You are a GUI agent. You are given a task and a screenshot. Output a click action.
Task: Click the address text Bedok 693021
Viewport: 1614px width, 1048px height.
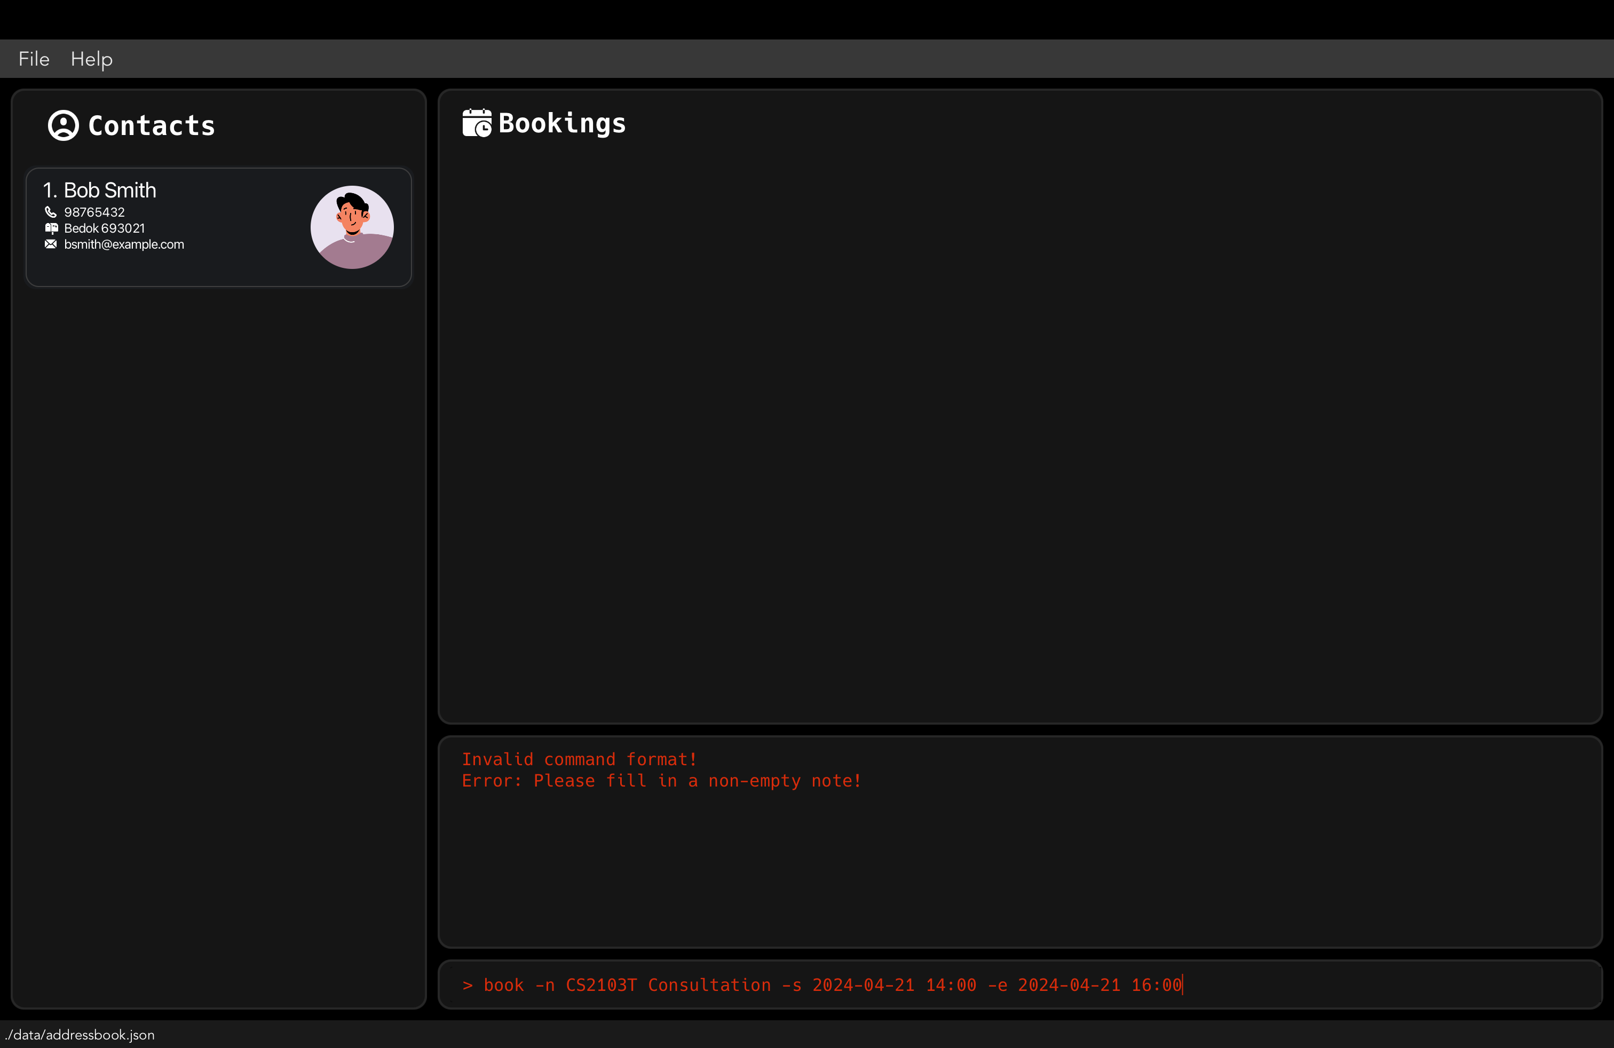click(x=105, y=228)
